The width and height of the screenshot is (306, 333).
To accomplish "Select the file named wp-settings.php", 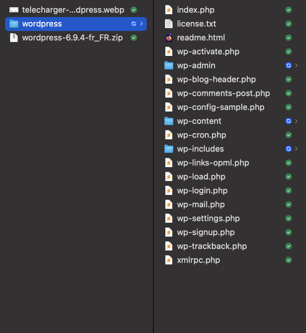I will 208,219.
